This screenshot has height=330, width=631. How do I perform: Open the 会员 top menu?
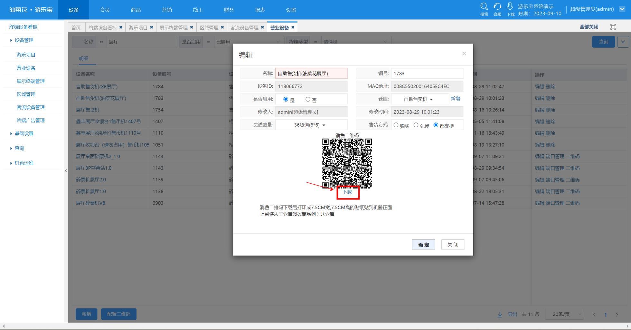tap(105, 10)
